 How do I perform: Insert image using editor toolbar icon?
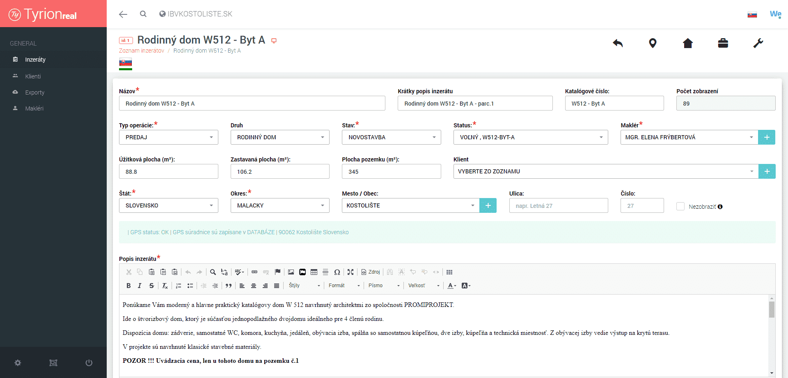point(291,272)
